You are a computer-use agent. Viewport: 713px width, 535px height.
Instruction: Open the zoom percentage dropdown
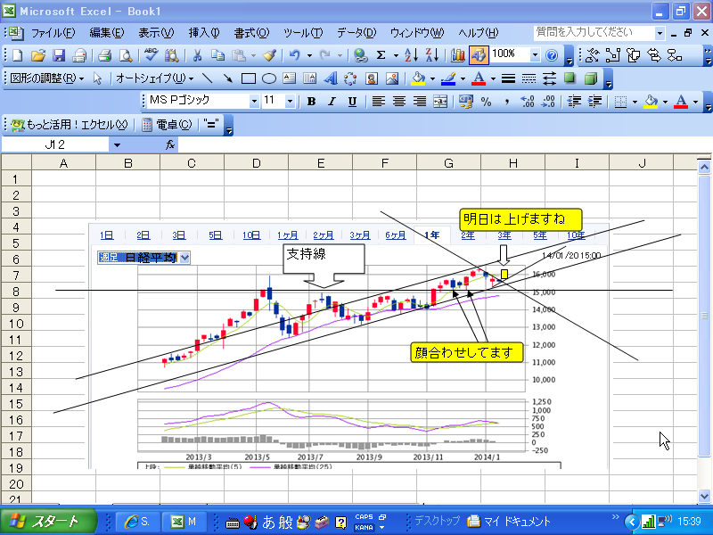(533, 55)
